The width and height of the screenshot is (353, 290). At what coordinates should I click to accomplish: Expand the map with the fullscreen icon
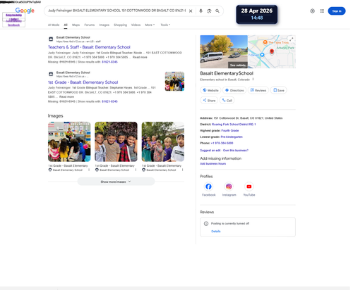[x=292, y=39]
